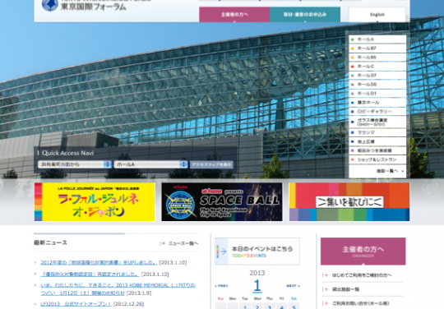This screenshot has width=444, height=309.
Task: Open ショップ&レストラン in the facility list
Action: tap(377, 160)
